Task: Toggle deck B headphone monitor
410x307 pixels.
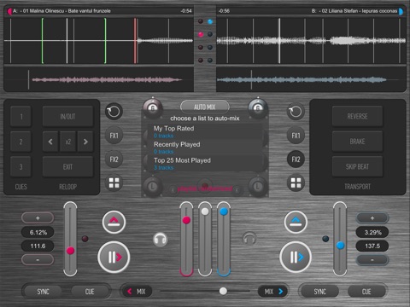Action: [249, 239]
